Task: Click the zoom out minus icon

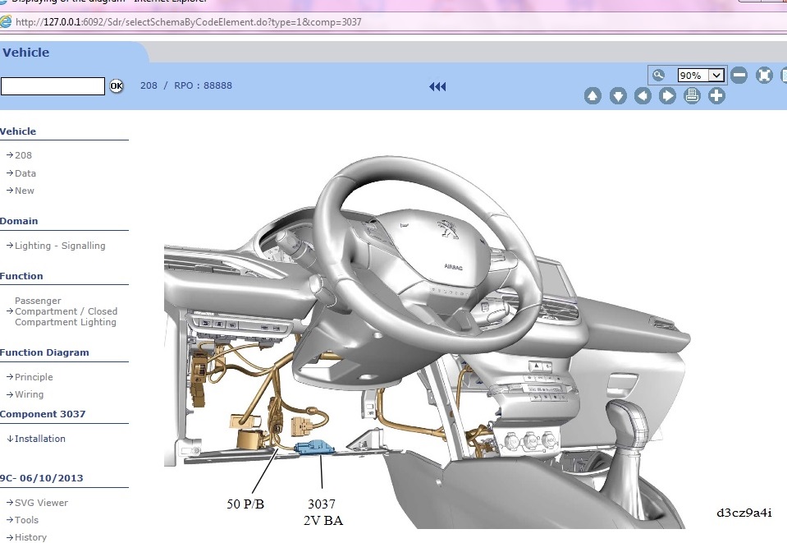Action: coord(739,76)
